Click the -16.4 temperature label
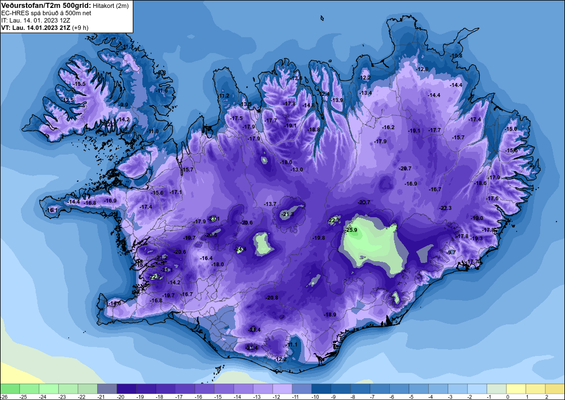 (x=206, y=258)
